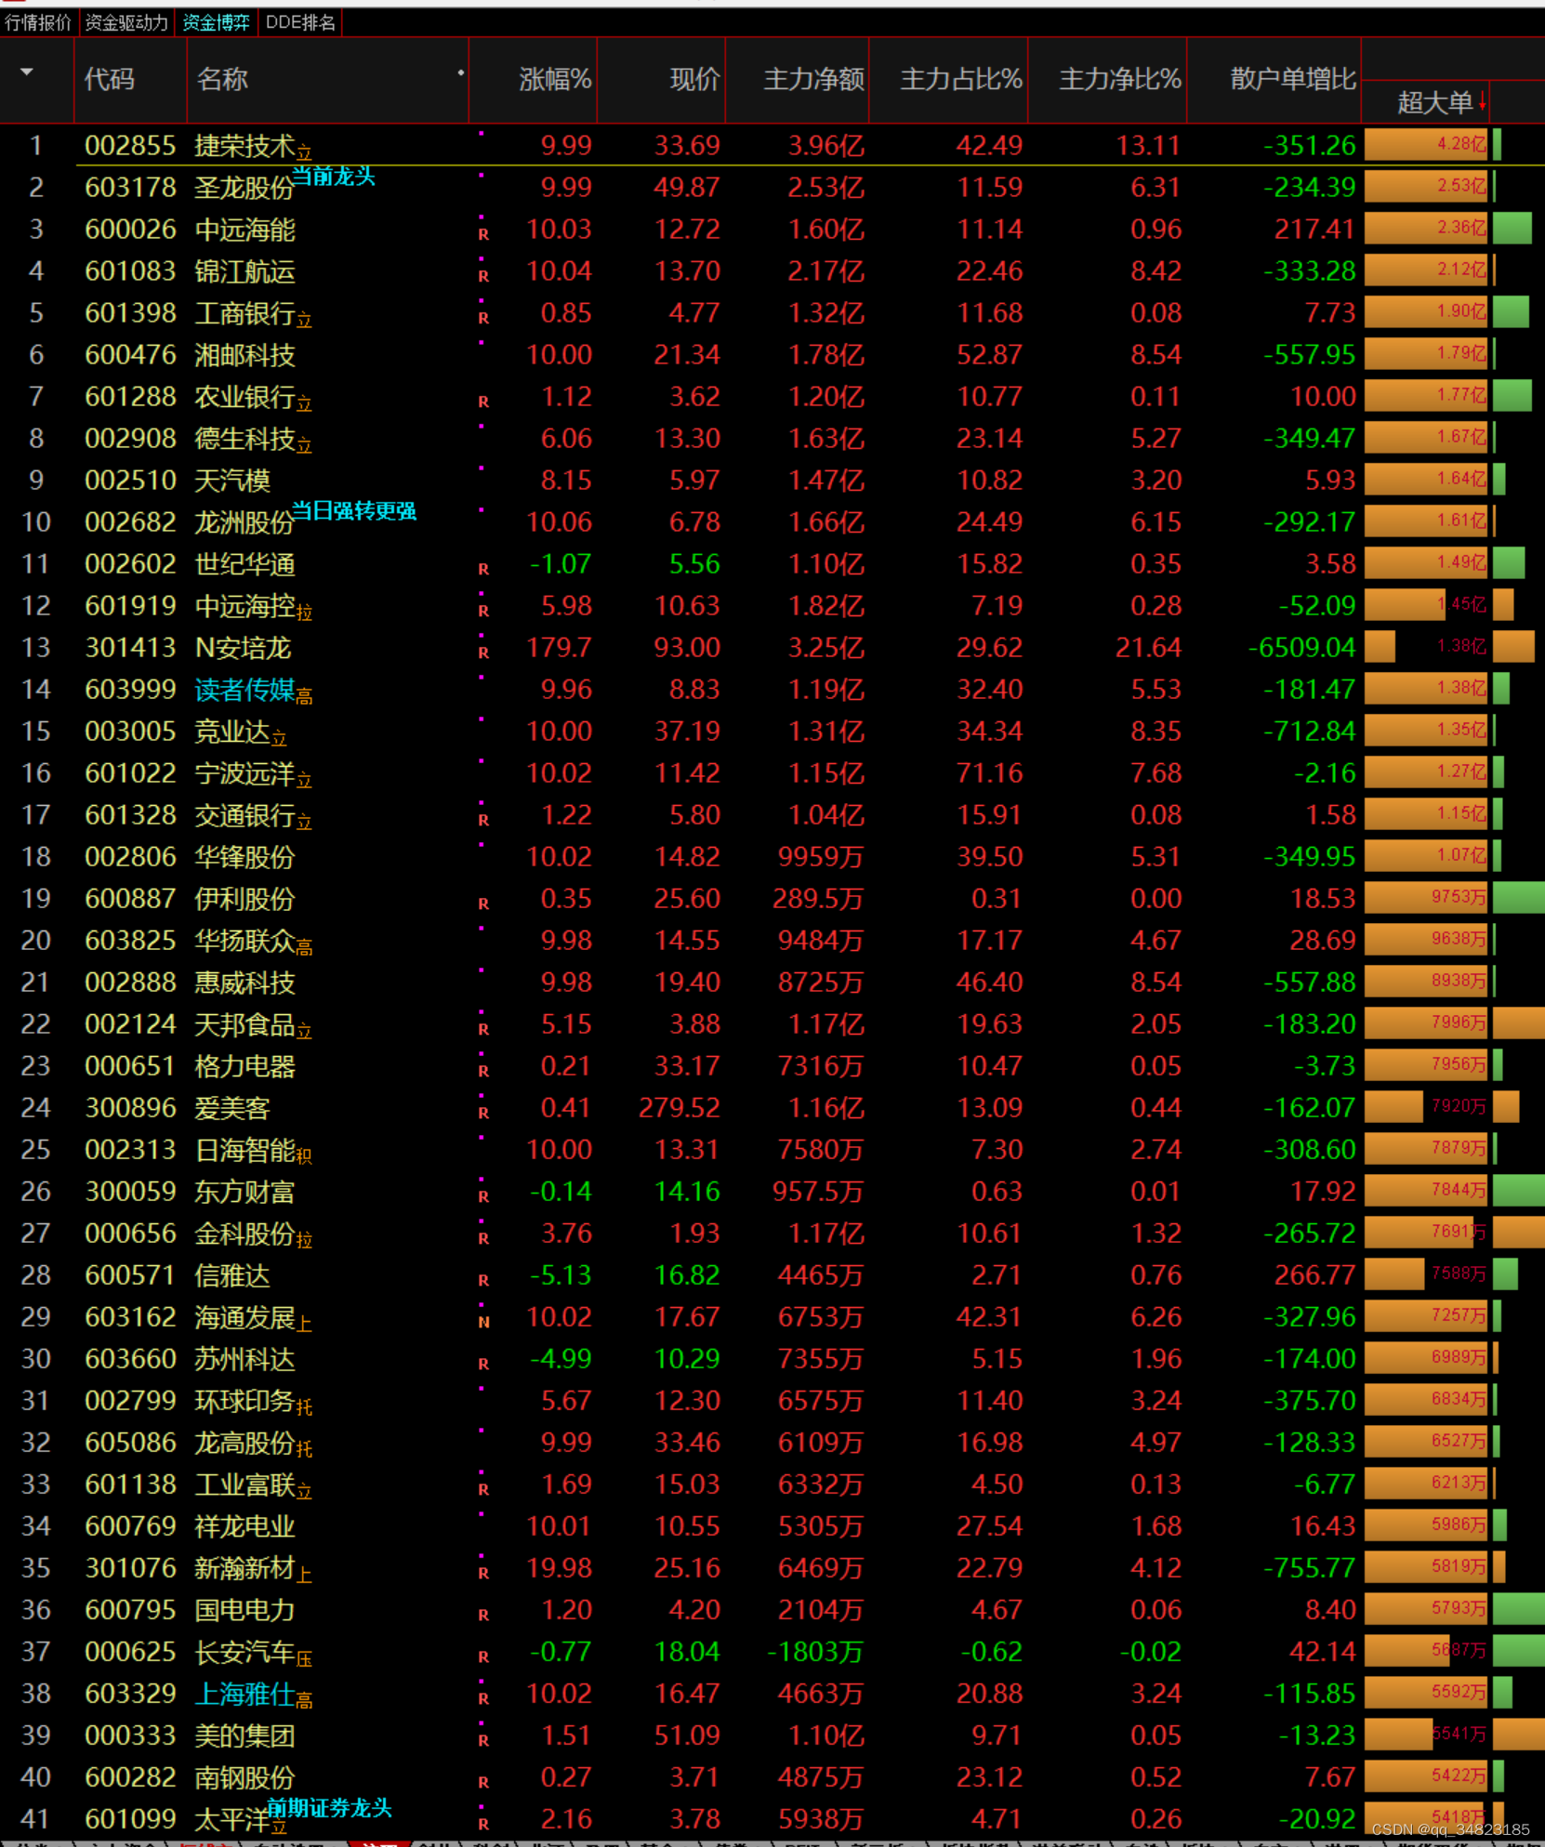Select the 苏州科达 stock name

click(x=244, y=1359)
